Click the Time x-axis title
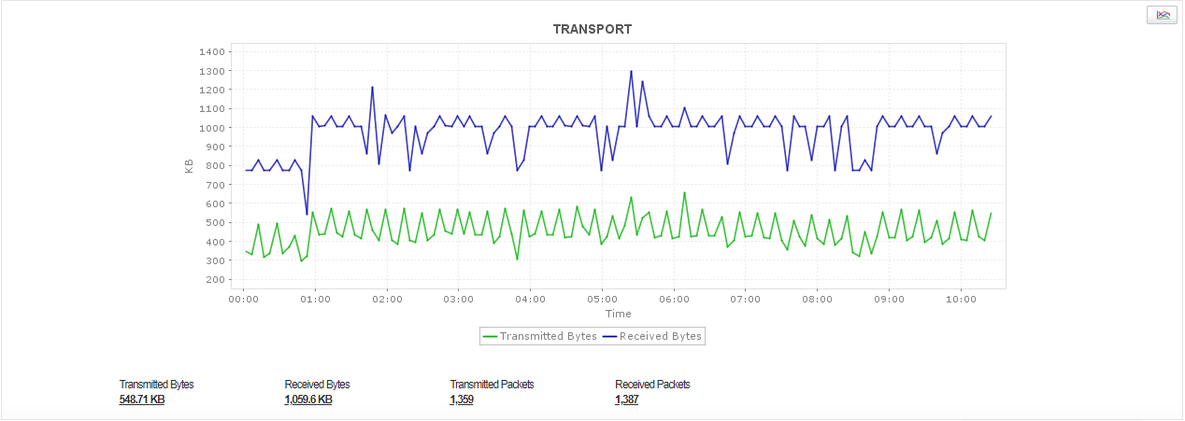Viewport: 1185px width, 421px height. pyautogui.click(x=618, y=315)
